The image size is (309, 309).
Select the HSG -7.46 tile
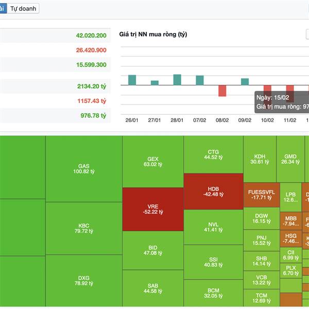point(291,238)
